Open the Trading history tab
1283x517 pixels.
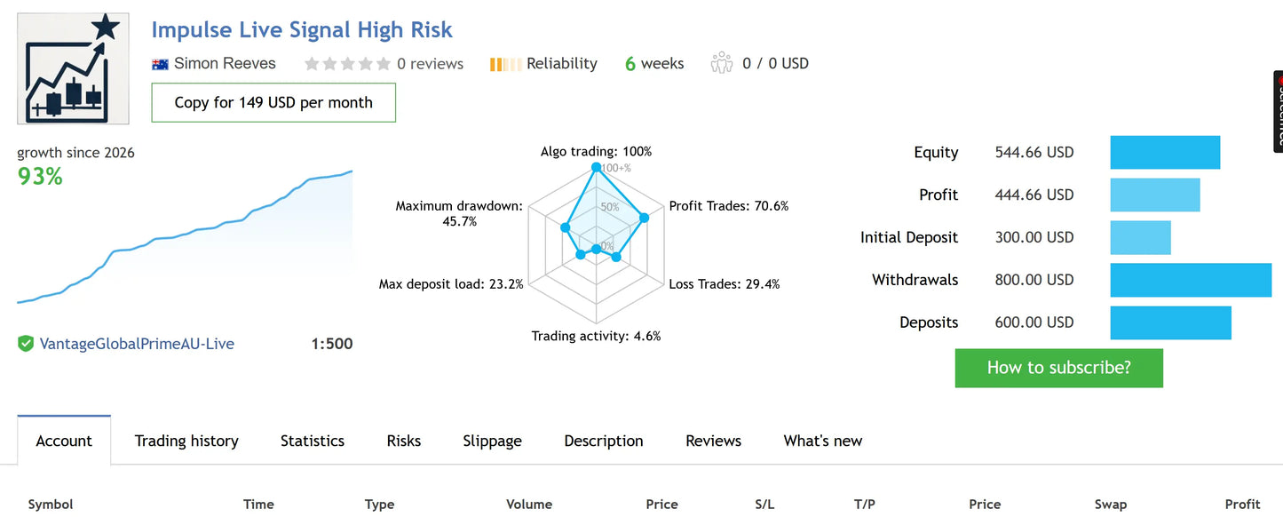click(186, 441)
